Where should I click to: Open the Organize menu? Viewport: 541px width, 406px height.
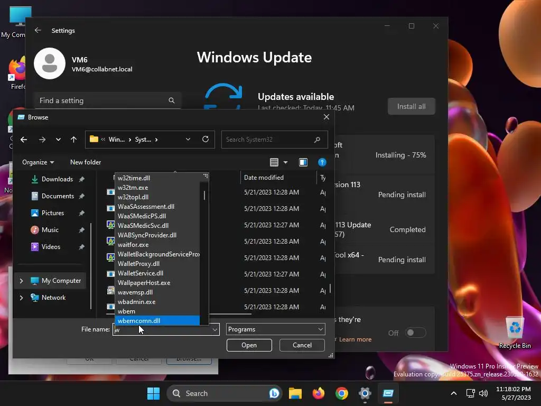coord(38,162)
